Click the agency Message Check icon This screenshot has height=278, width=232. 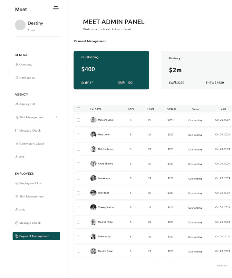click(x=17, y=131)
